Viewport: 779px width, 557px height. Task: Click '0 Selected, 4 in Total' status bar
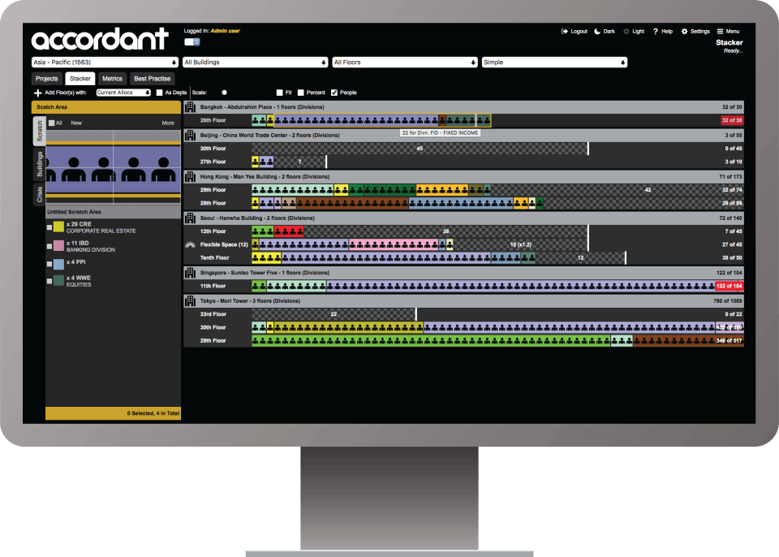(x=114, y=413)
